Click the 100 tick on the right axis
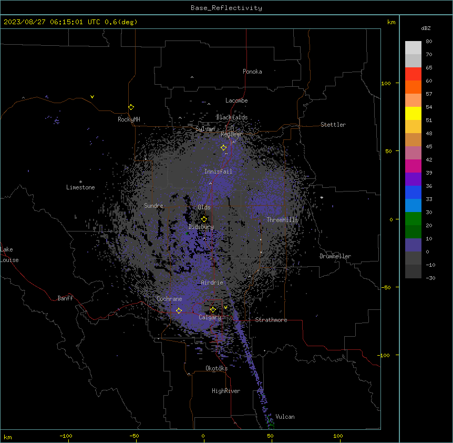The height and width of the screenshot is (443, 453). (x=386, y=84)
